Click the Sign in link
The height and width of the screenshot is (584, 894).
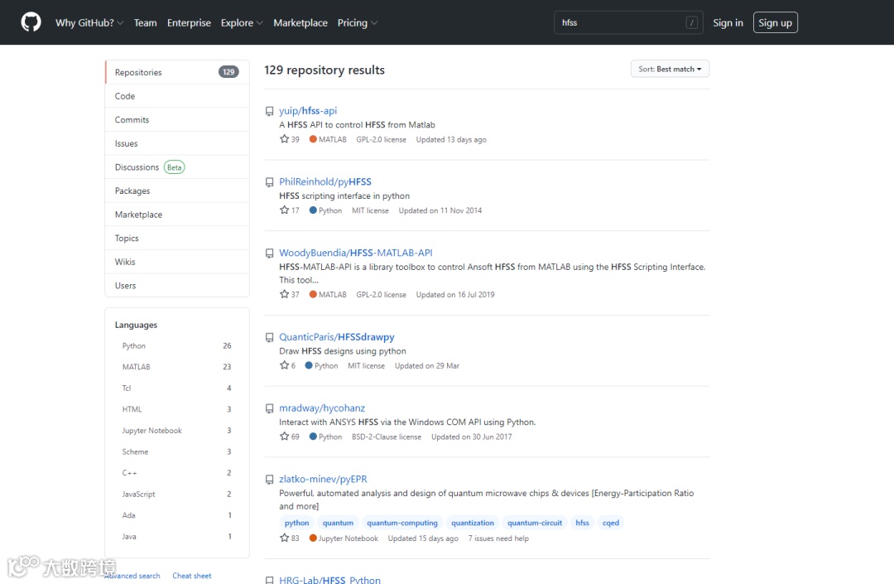(728, 23)
